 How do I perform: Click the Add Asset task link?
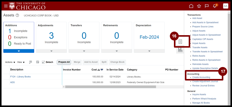197,18
